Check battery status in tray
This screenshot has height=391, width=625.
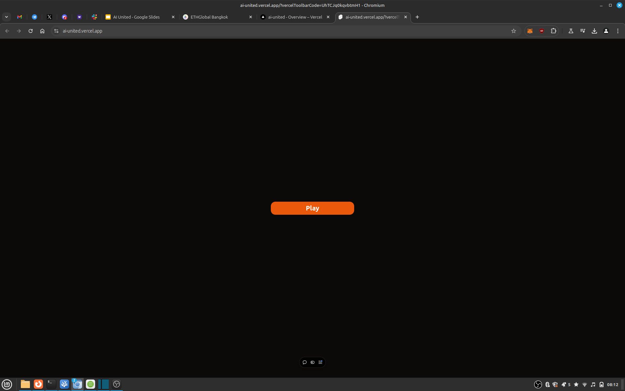coord(602,384)
